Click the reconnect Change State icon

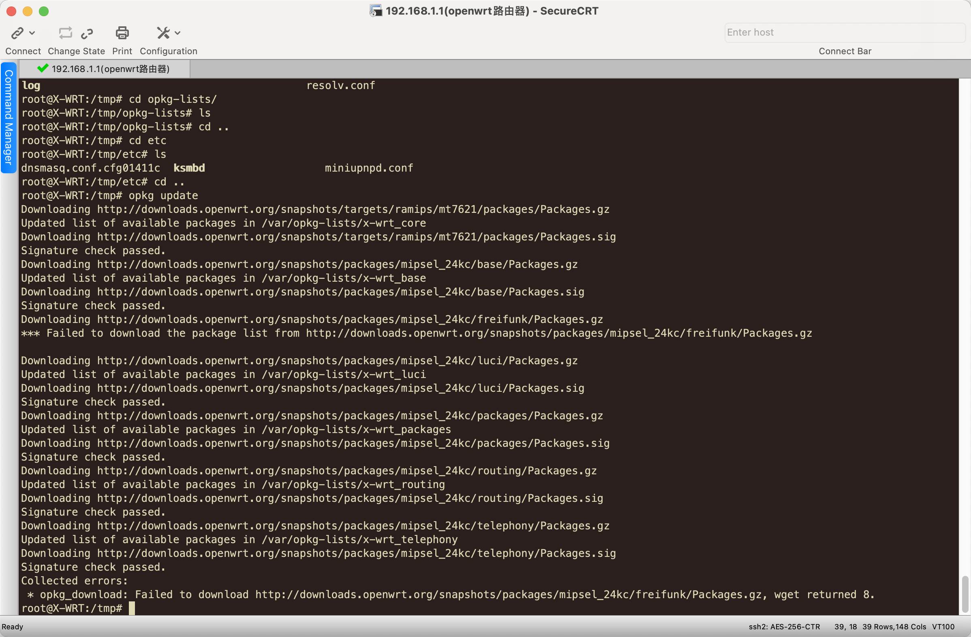coord(65,33)
